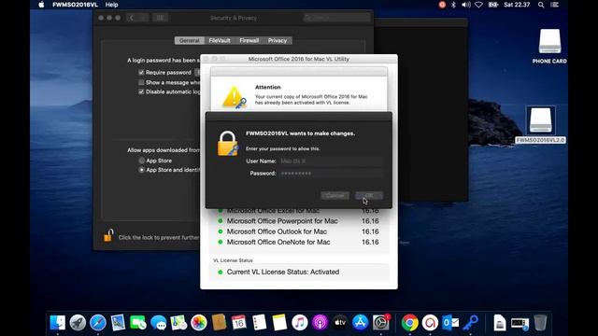The image size is (598, 336).
Task: Open Help menu in menu bar
Action: click(x=112, y=5)
